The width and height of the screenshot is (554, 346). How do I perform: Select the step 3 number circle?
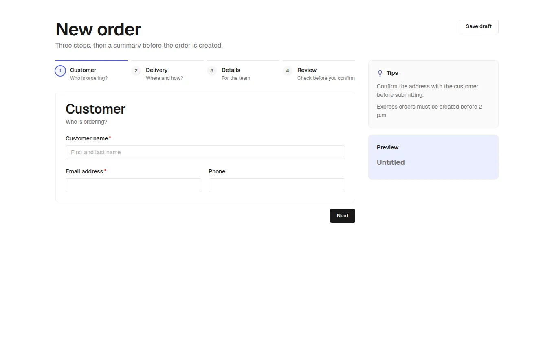point(212,71)
